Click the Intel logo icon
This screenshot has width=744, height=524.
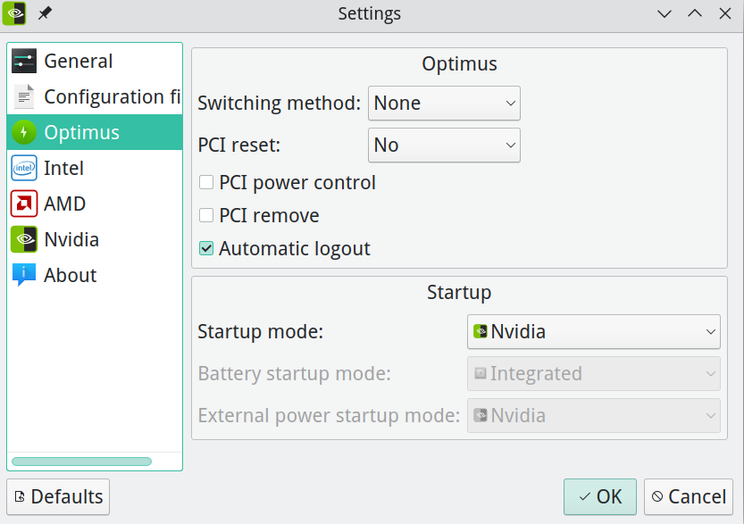click(24, 168)
